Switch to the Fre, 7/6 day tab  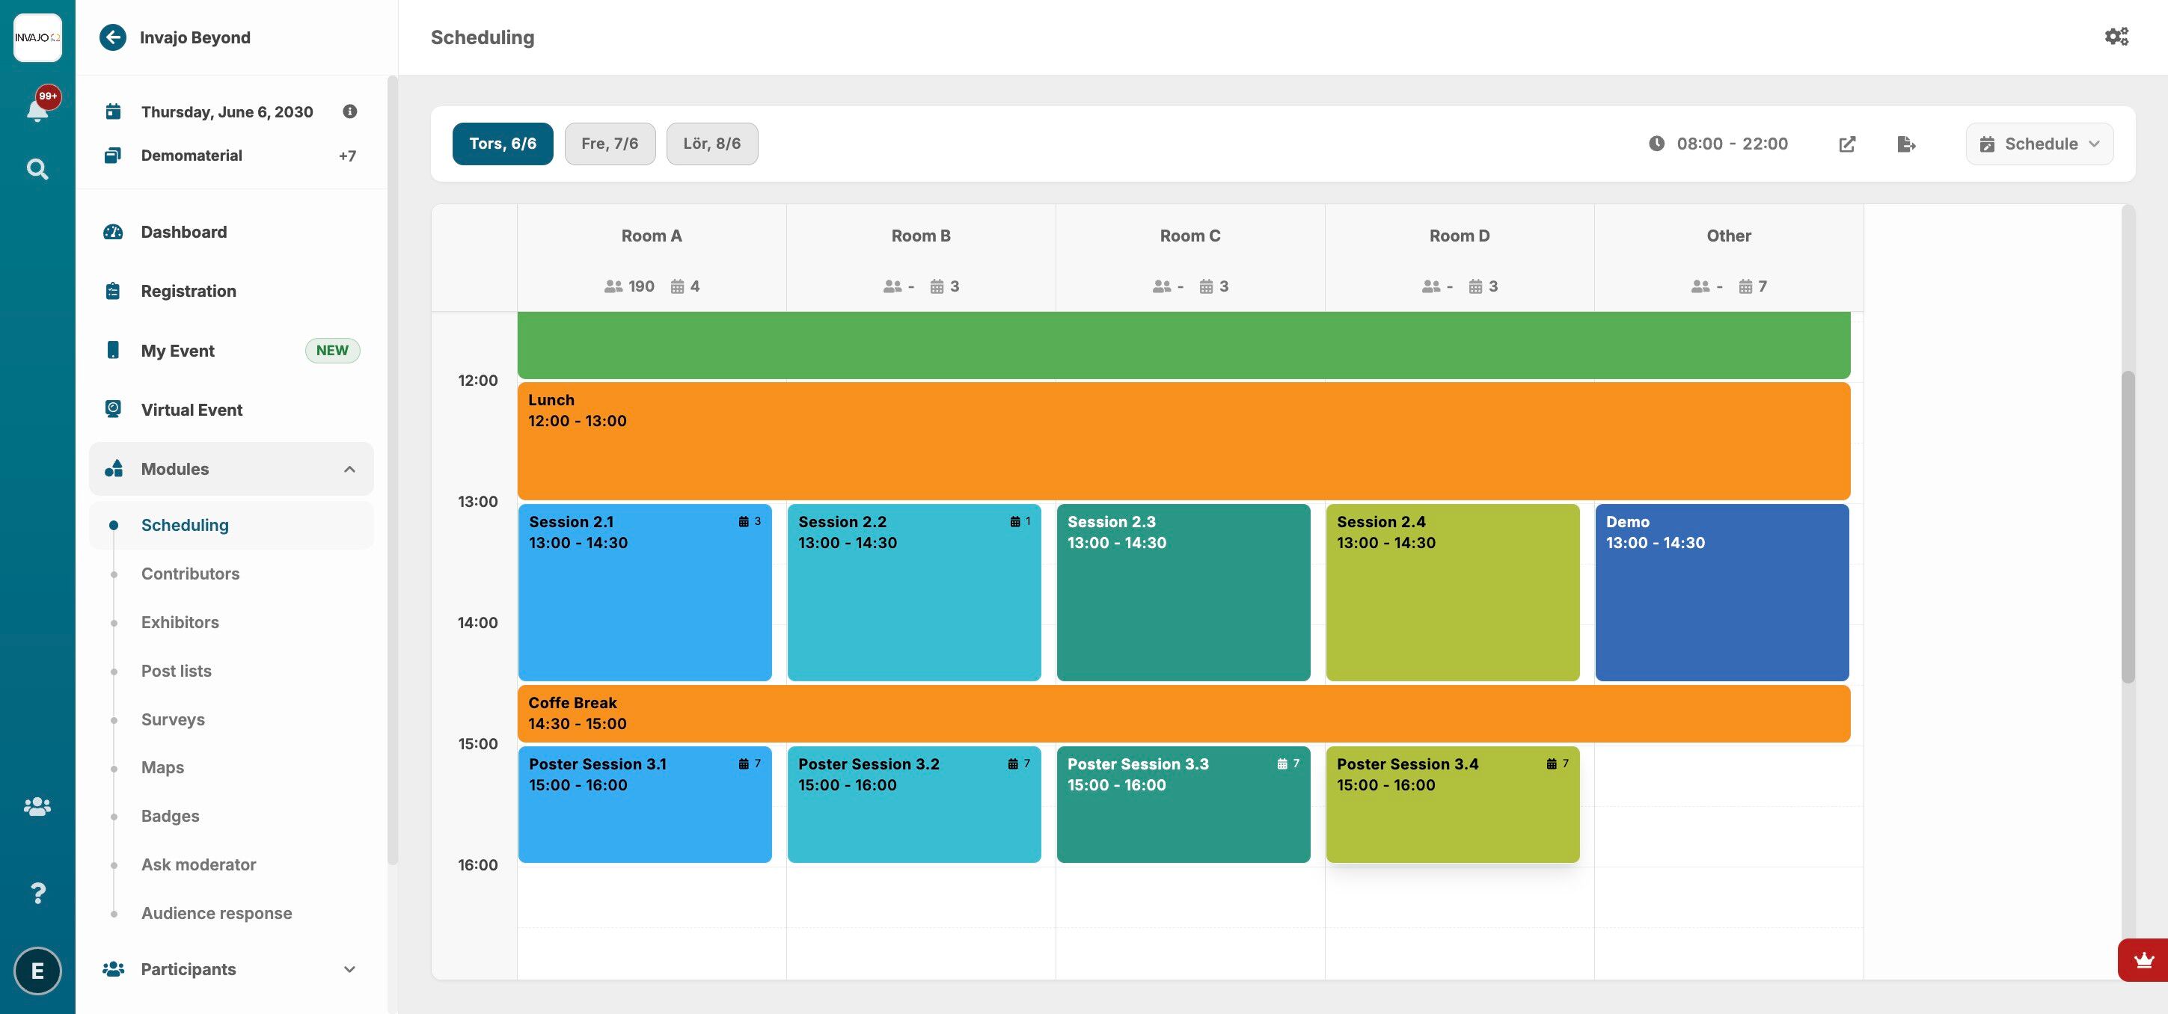(x=609, y=144)
